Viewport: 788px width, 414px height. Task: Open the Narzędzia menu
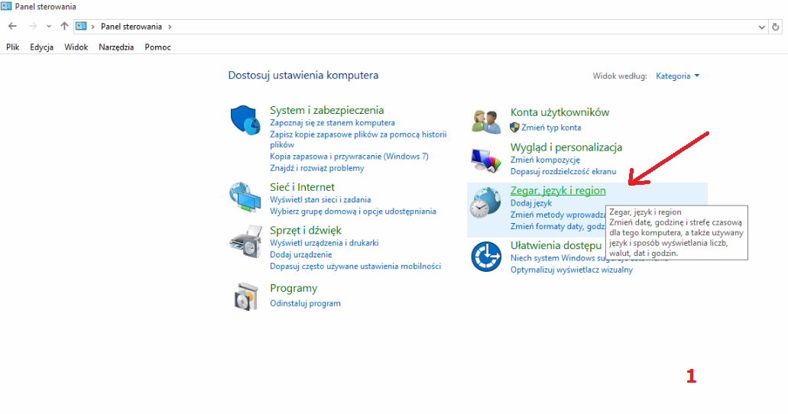(116, 47)
